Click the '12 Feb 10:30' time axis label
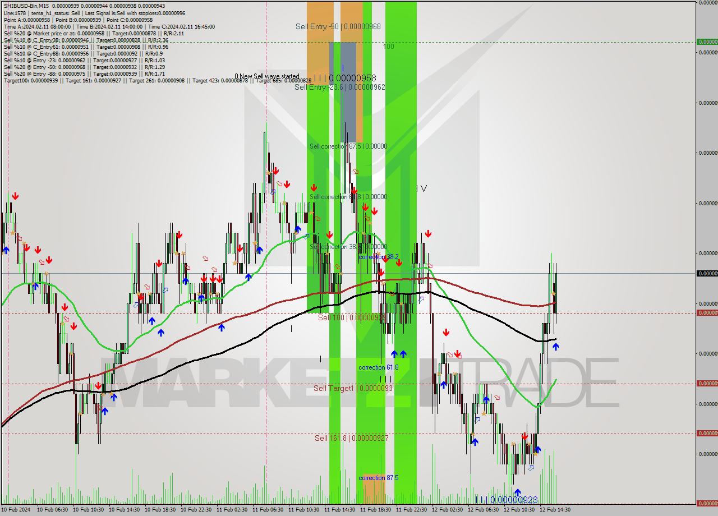 click(x=519, y=510)
